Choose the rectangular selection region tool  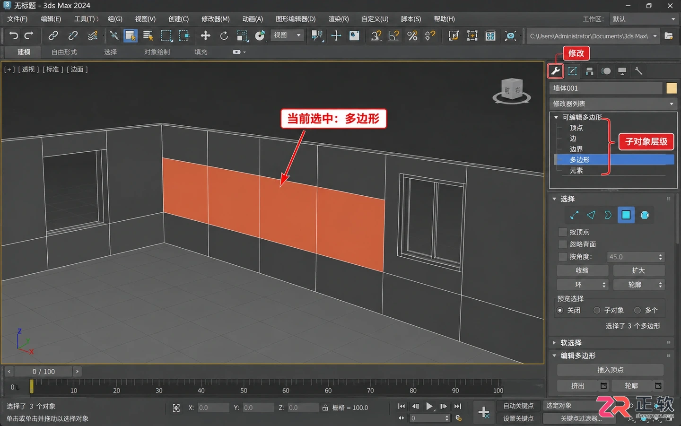click(166, 35)
